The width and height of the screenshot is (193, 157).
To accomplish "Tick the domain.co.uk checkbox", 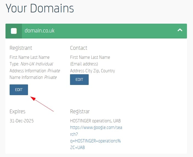I will [14, 31].
